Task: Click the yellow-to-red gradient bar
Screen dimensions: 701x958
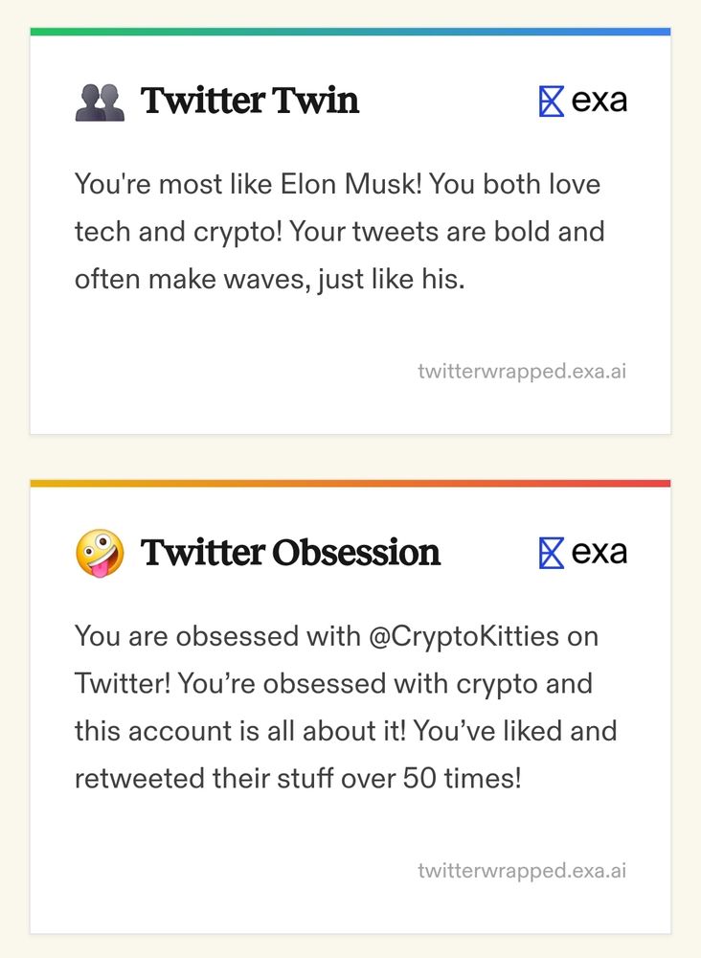Action: coord(350,483)
